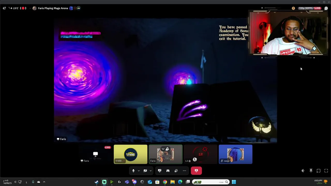Enter full screen mode
The image size is (331, 186).
click(x=326, y=171)
